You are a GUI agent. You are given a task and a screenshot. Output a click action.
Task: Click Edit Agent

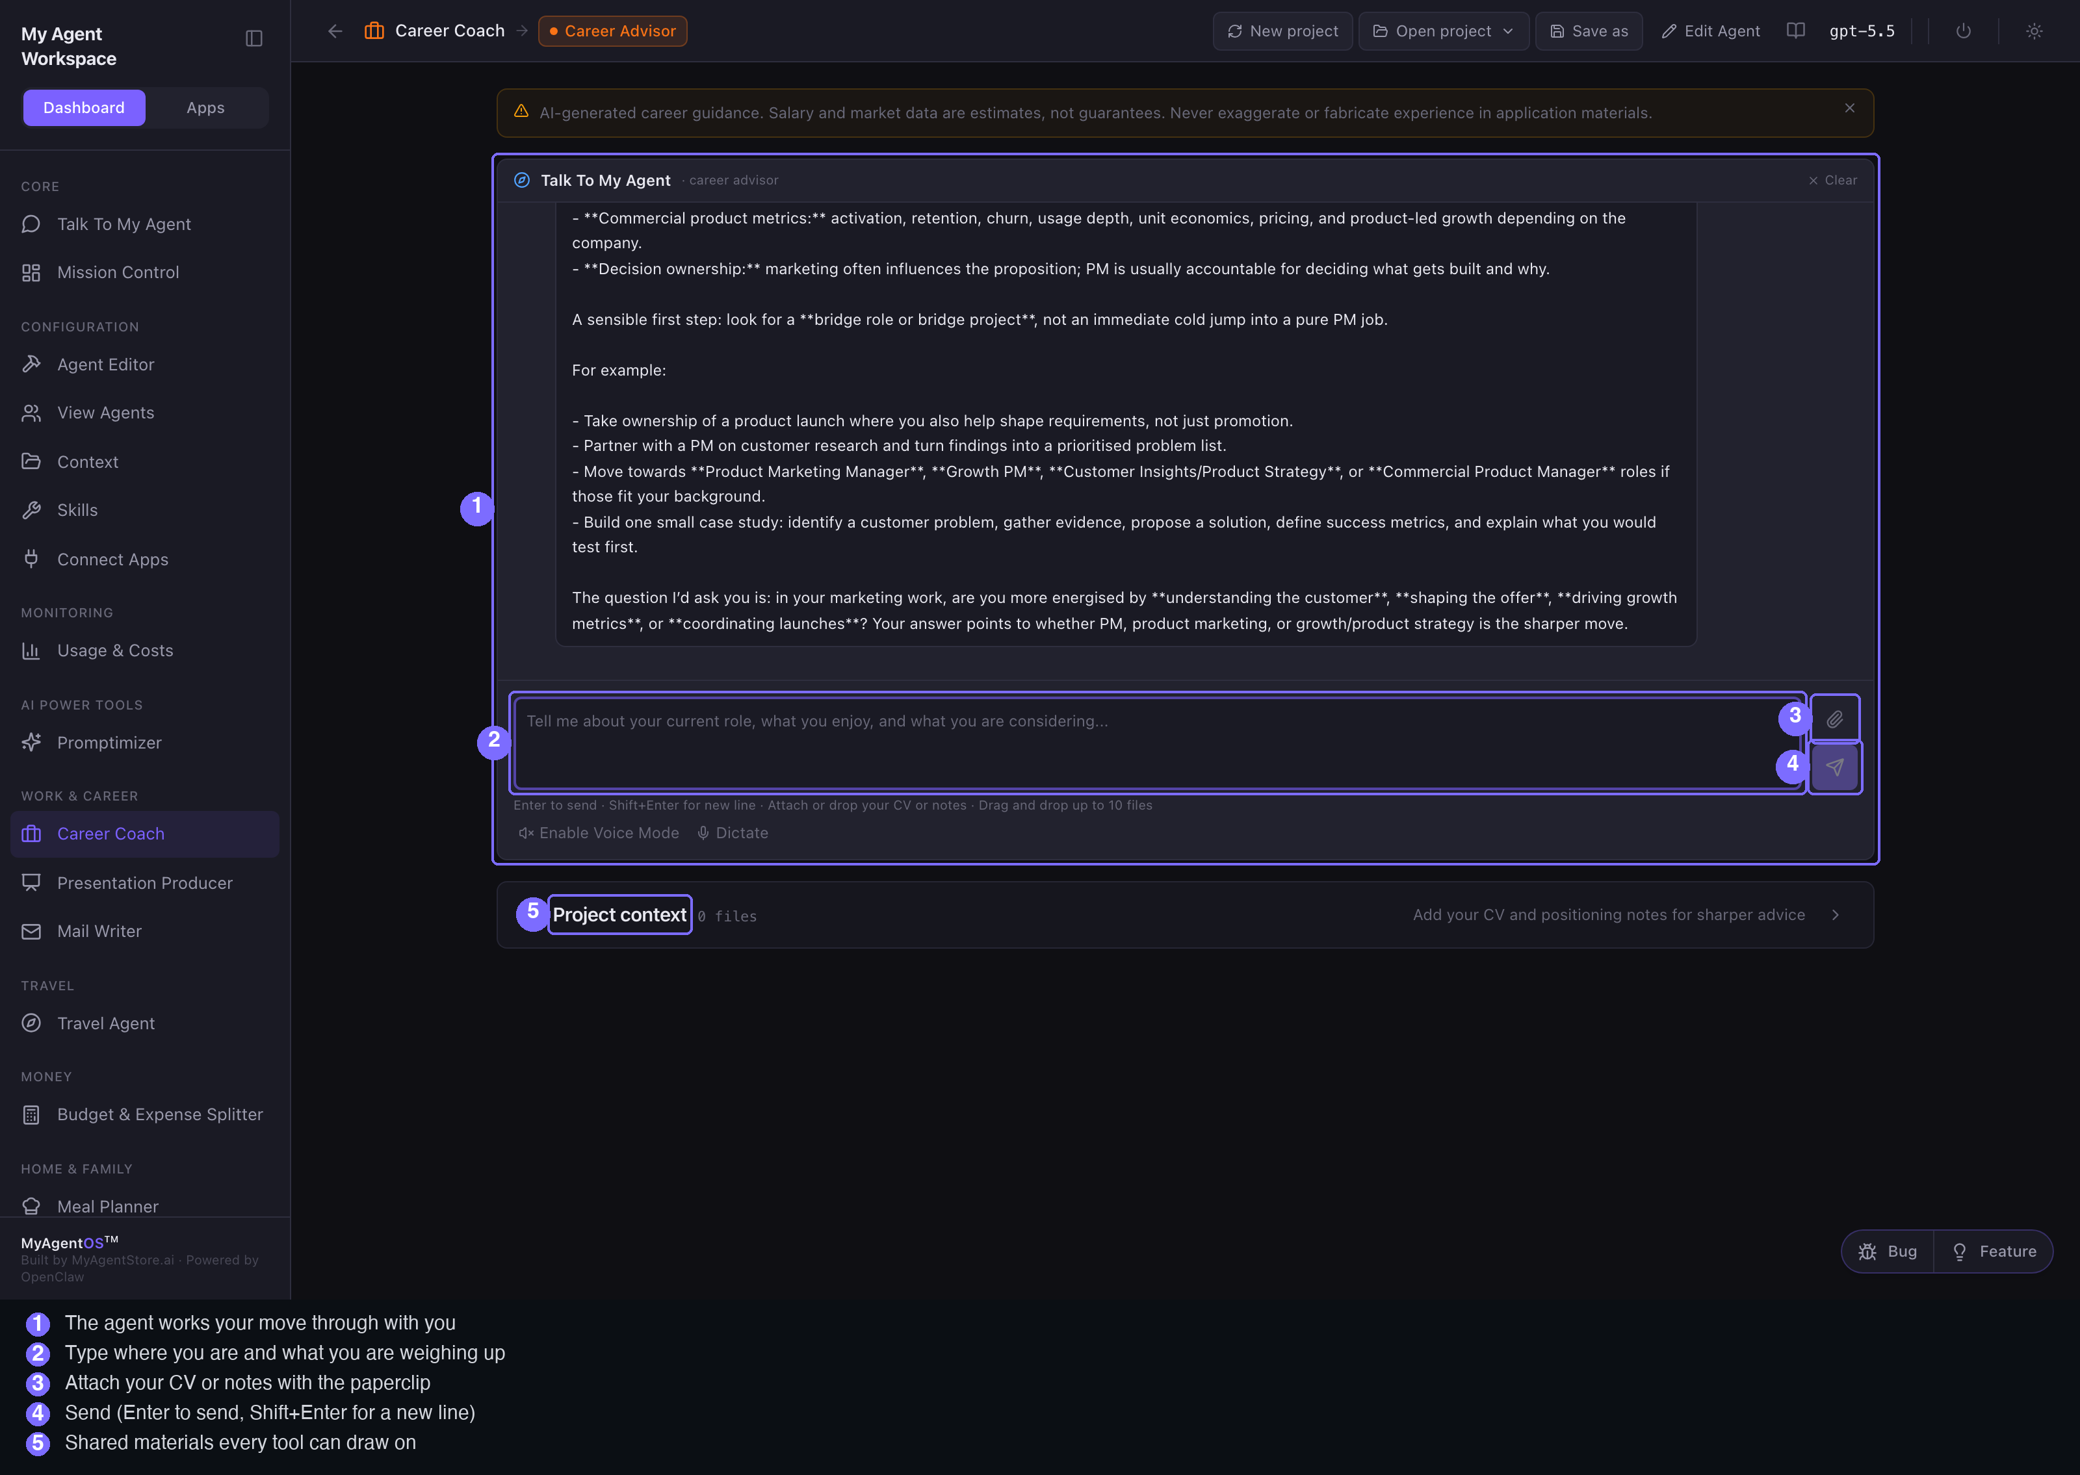coord(1710,31)
